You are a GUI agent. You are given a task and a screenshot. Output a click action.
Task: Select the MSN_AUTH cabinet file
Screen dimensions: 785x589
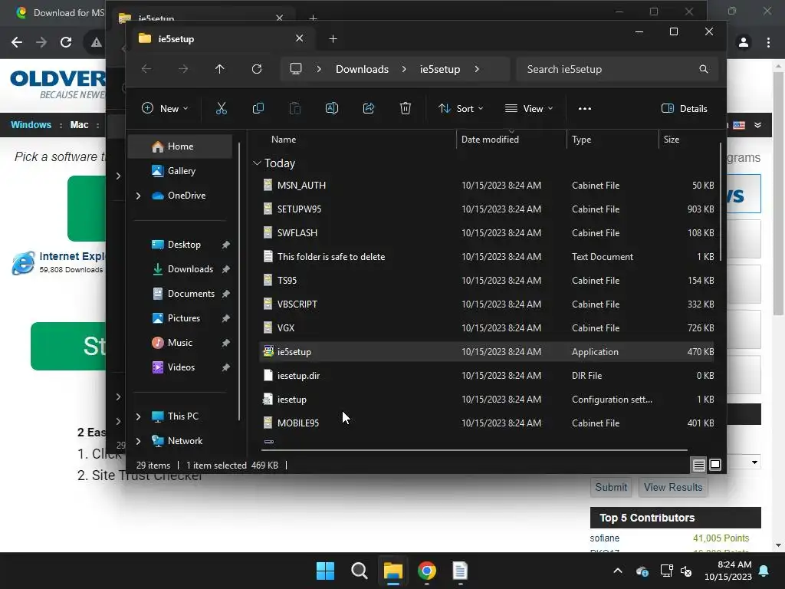[487, 186]
